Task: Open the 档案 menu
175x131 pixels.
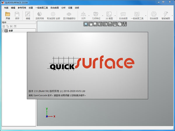Action: [x=6, y=8]
